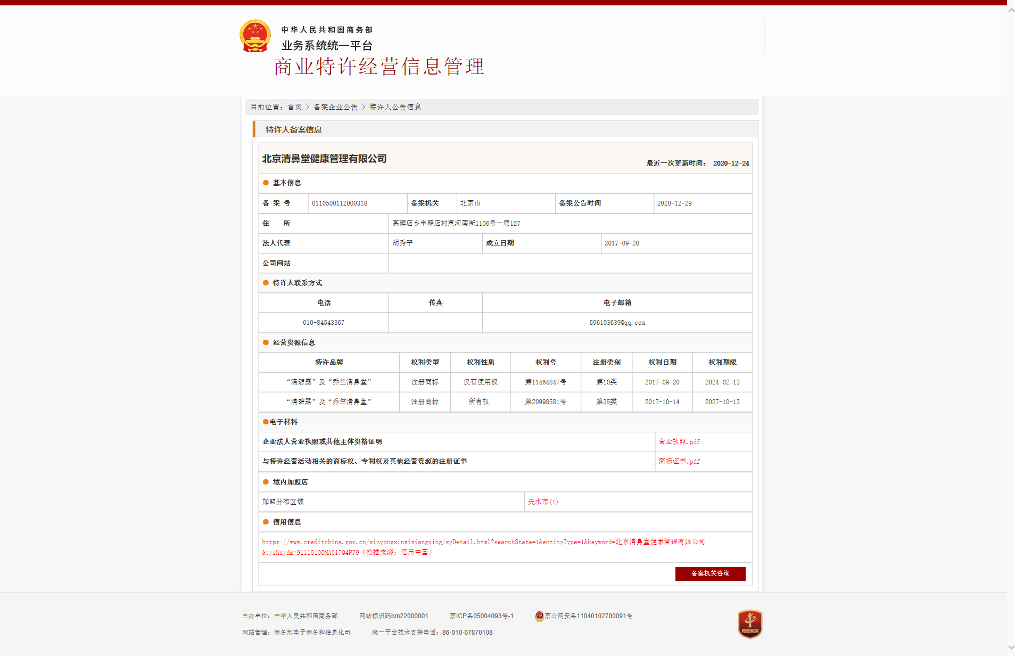Go to 首页 in the breadcrumb
This screenshot has height=656, width=1015.
[x=294, y=107]
